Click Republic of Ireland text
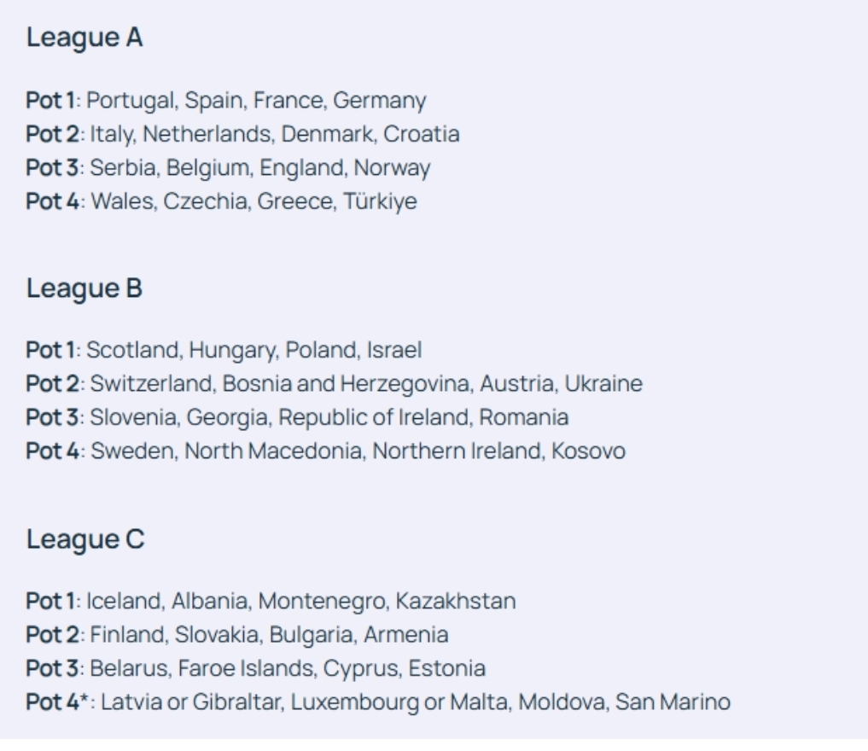Viewport: 868px width, 751px height. point(396,418)
